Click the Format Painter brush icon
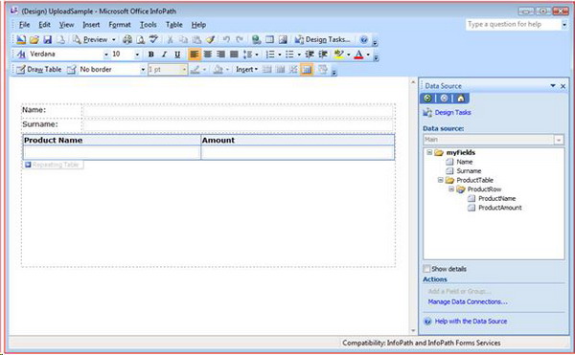The image size is (575, 355). [x=210, y=39]
